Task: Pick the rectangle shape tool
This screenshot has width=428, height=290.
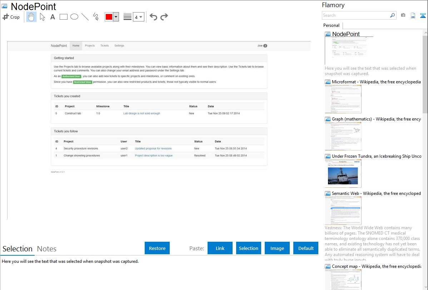Action: click(x=64, y=17)
